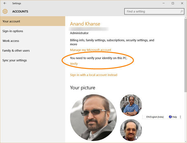
Task: Go back with the arrow icon
Action: pos(5,3)
